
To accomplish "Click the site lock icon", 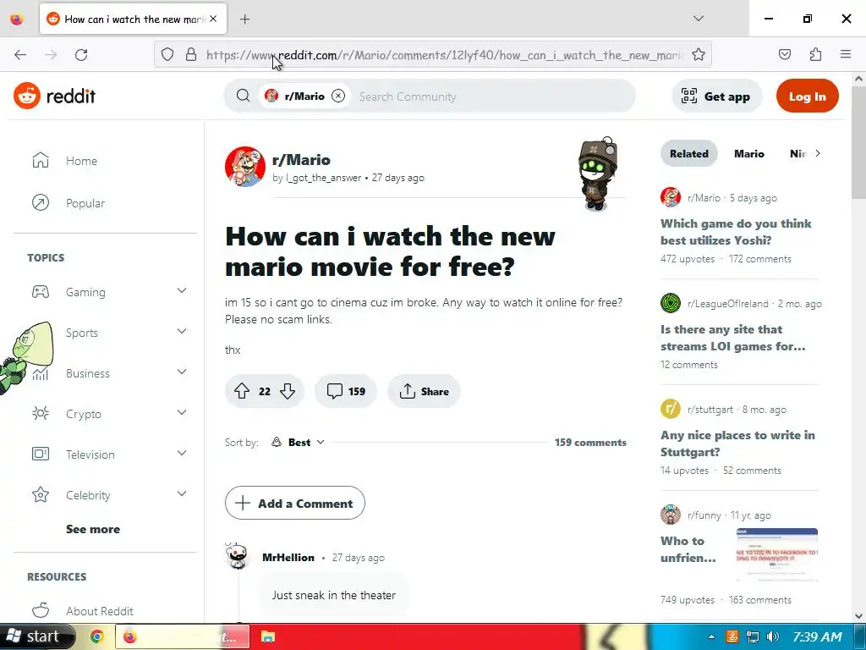I will coord(191,54).
